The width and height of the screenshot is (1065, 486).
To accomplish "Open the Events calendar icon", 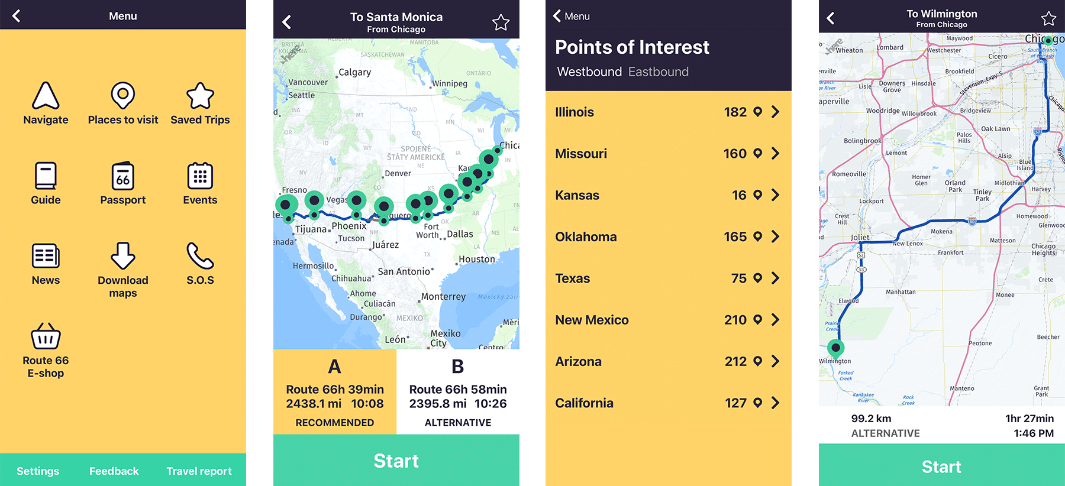I will pos(200,176).
